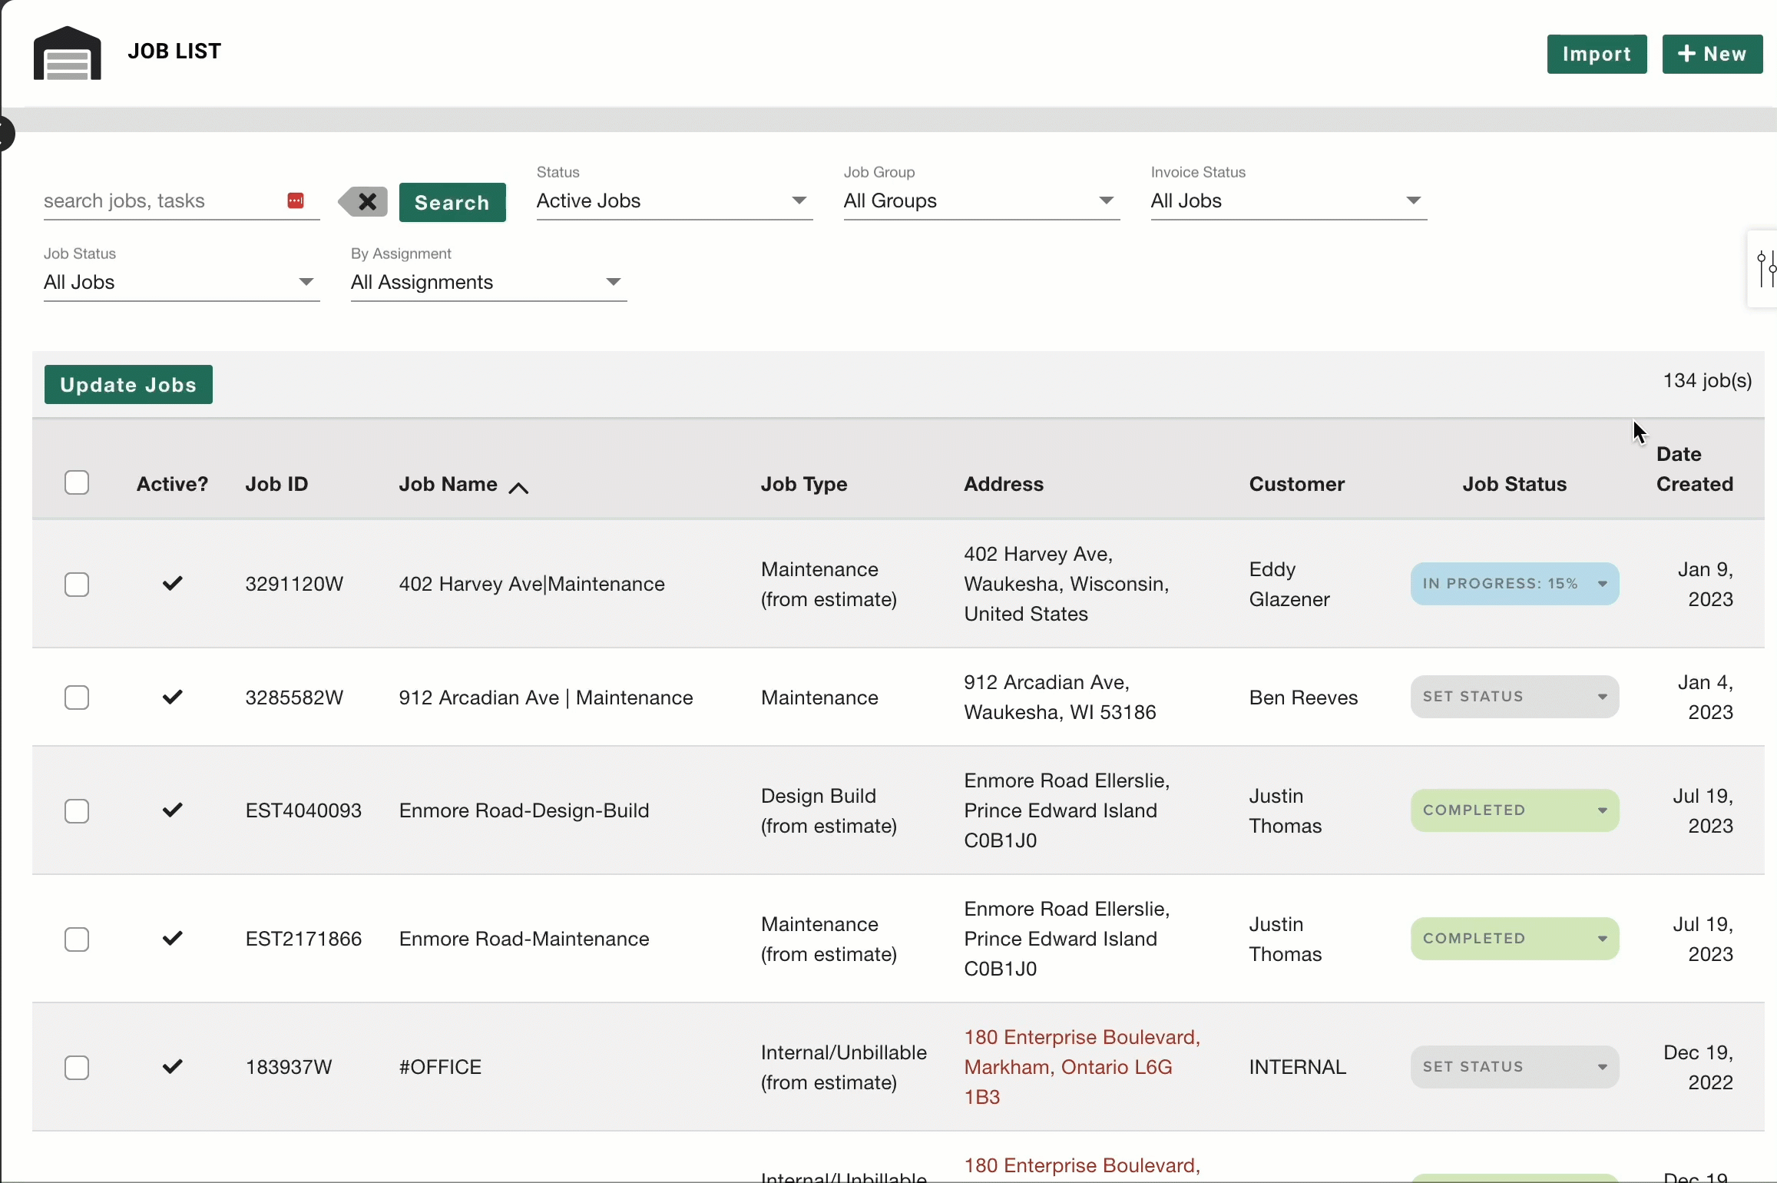Open the 180 Enterprise Boulevard address link for #OFFICE
Image resolution: width=1777 pixels, height=1183 pixels.
click(x=1082, y=1067)
